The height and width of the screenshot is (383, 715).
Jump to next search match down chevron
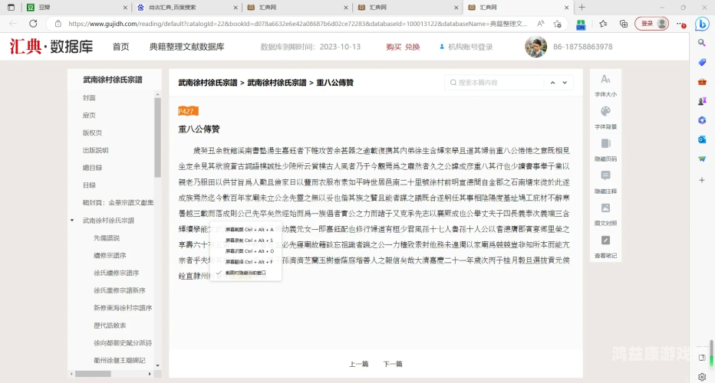pyautogui.click(x=565, y=83)
